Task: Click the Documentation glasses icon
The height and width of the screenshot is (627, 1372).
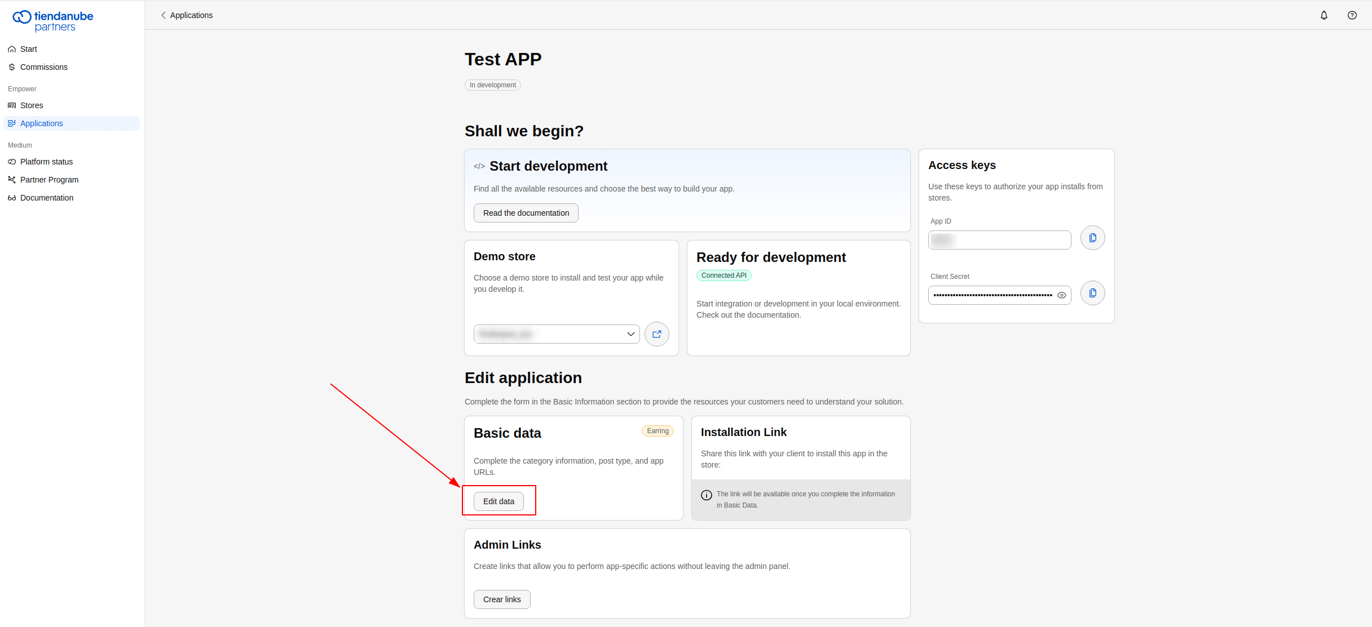Action: [x=12, y=198]
